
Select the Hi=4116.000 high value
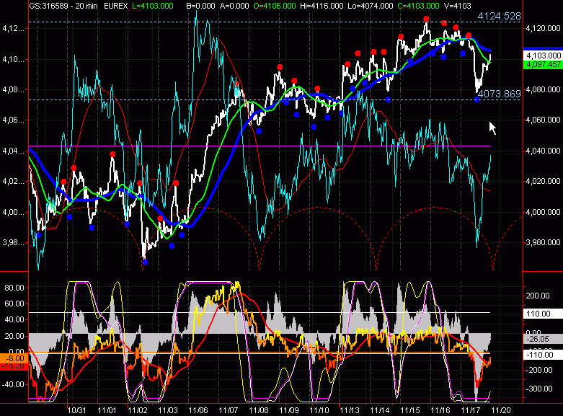(322, 6)
